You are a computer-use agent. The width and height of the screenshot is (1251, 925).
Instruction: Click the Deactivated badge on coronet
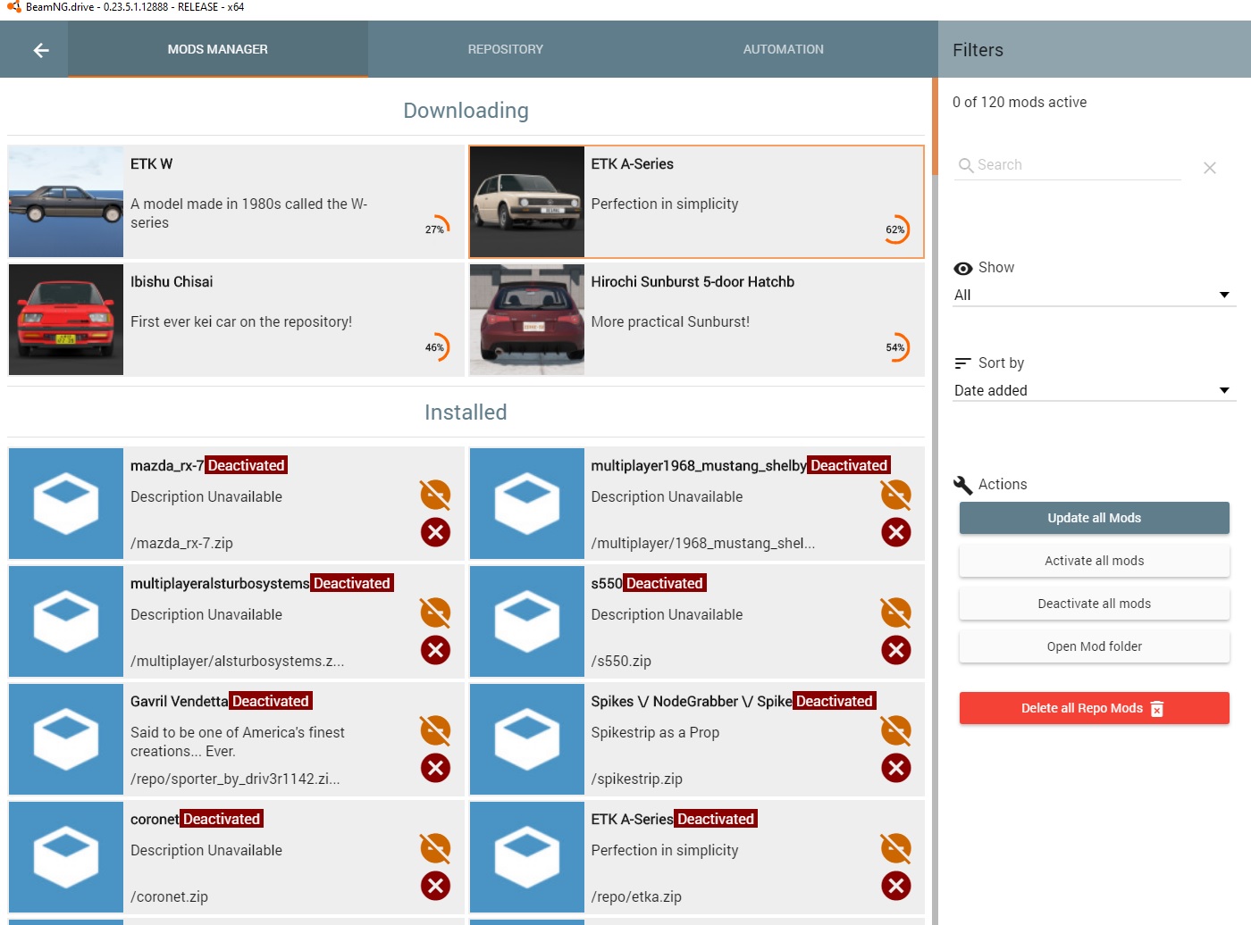222,819
